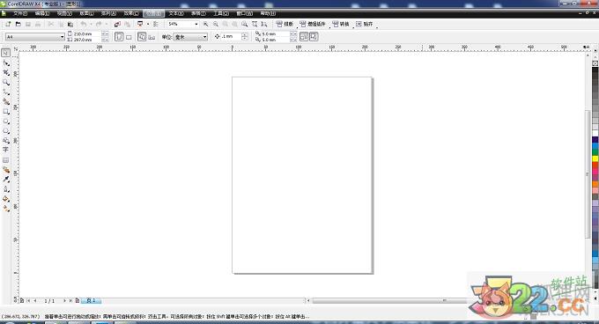Open the 帮助 (Help) menu
Viewport: 599px width, 324px height.
(268, 13)
